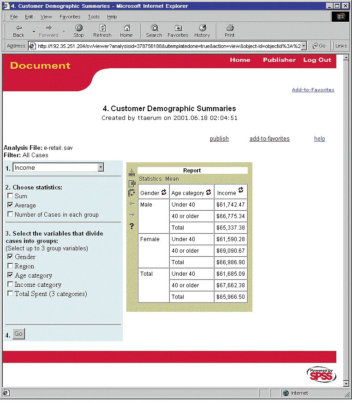Click the Report table title
Viewport: 352px width, 403px height.
(192, 171)
